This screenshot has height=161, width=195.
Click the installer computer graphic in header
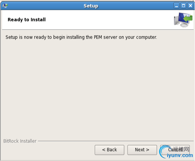(x=183, y=19)
